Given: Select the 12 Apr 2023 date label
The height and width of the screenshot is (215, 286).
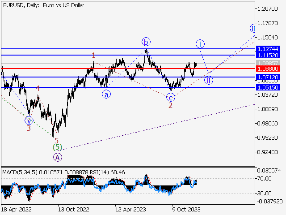Looking at the screenshot, I should click(x=129, y=209).
